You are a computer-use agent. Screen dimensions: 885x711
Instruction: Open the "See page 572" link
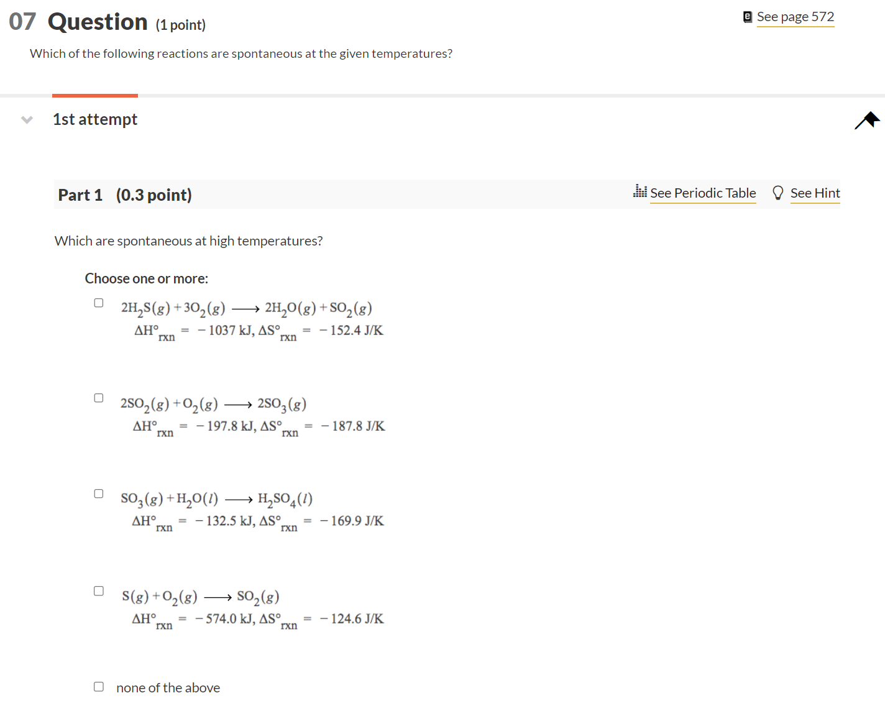pos(796,17)
